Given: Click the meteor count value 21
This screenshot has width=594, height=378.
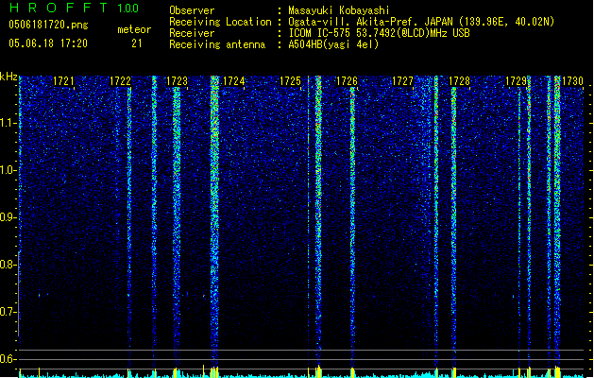Looking at the screenshot, I should [x=136, y=43].
